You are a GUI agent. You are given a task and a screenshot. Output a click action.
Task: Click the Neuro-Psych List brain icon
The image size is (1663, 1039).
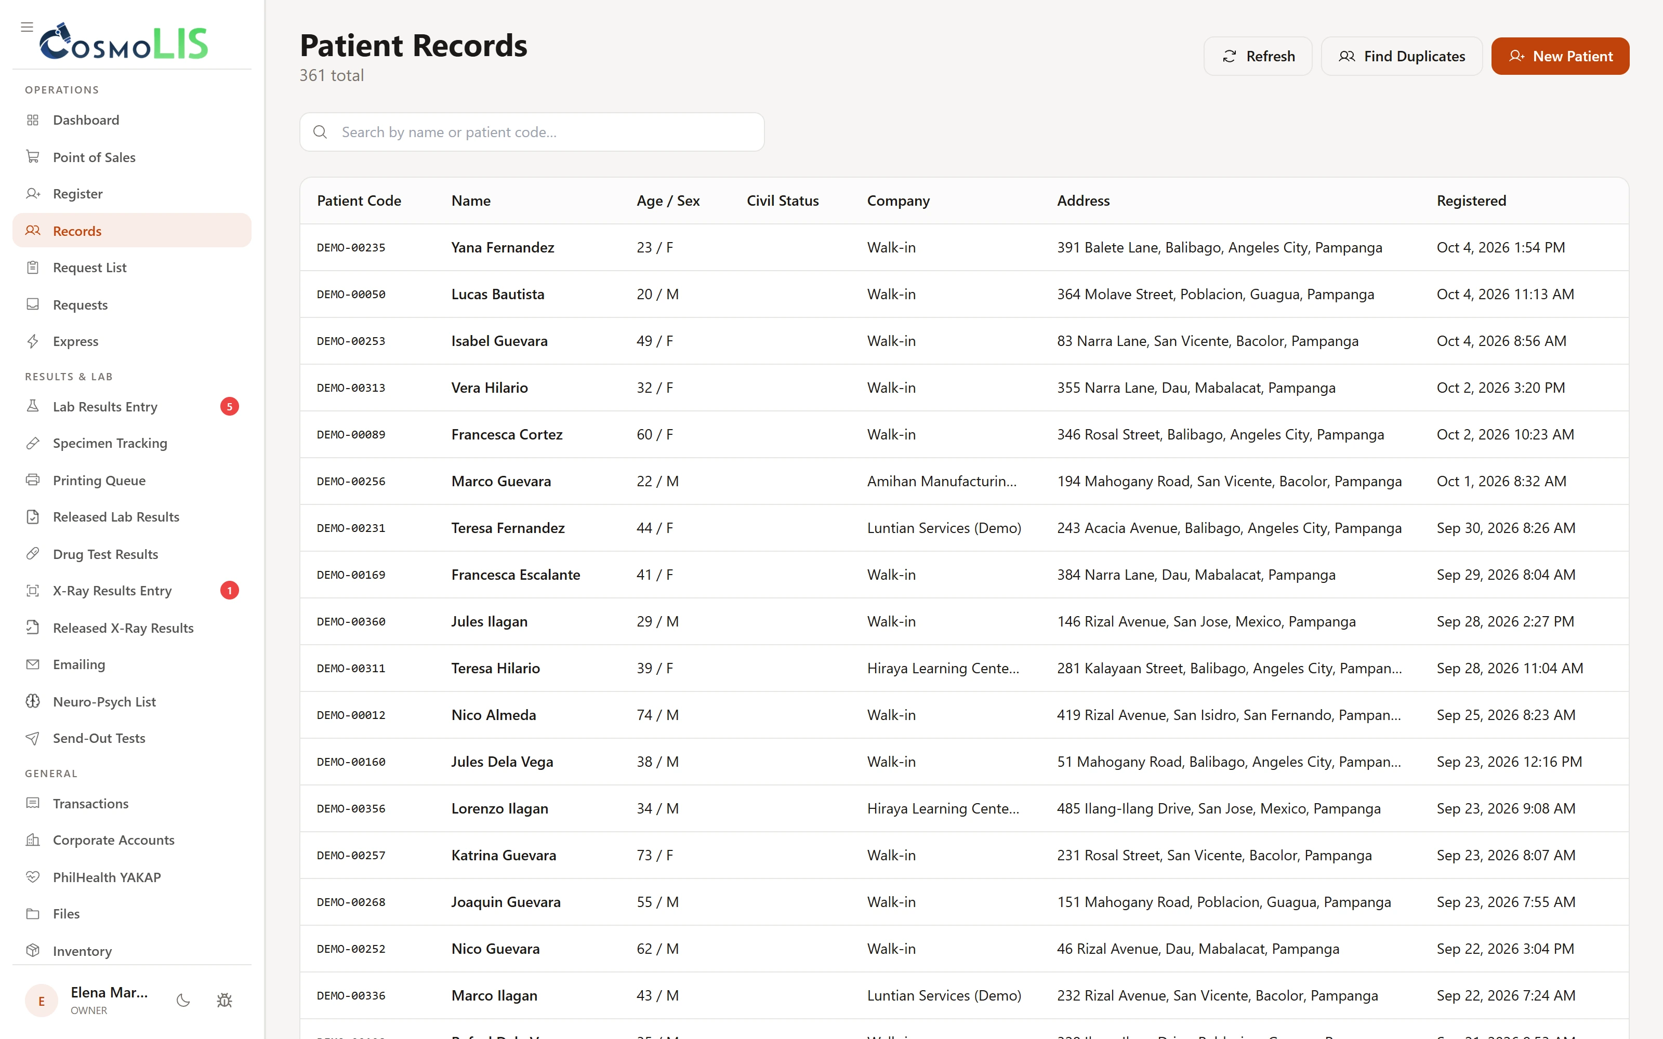pos(32,701)
